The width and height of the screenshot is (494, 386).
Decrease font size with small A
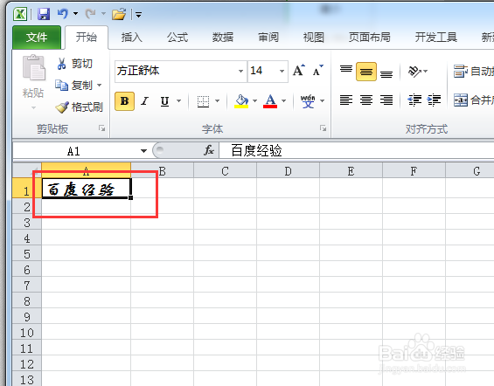click(317, 70)
